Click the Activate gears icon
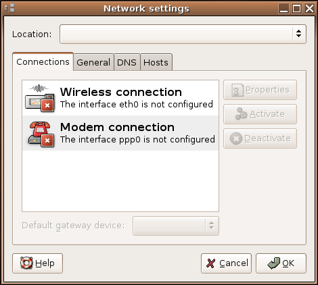Screen dimensions: 318x285 tap(241, 113)
